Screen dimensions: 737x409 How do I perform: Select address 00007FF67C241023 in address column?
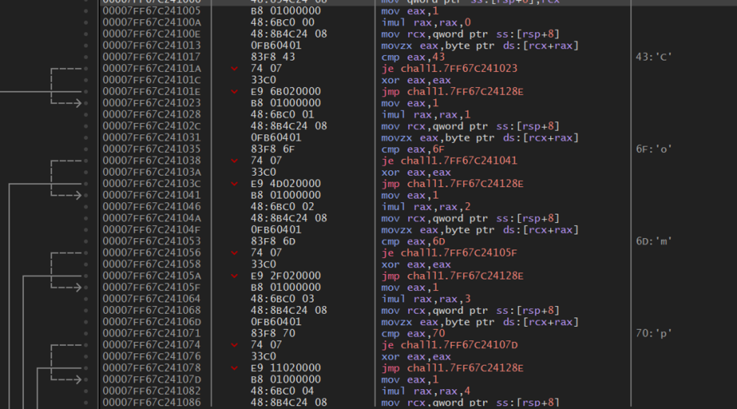click(x=151, y=103)
